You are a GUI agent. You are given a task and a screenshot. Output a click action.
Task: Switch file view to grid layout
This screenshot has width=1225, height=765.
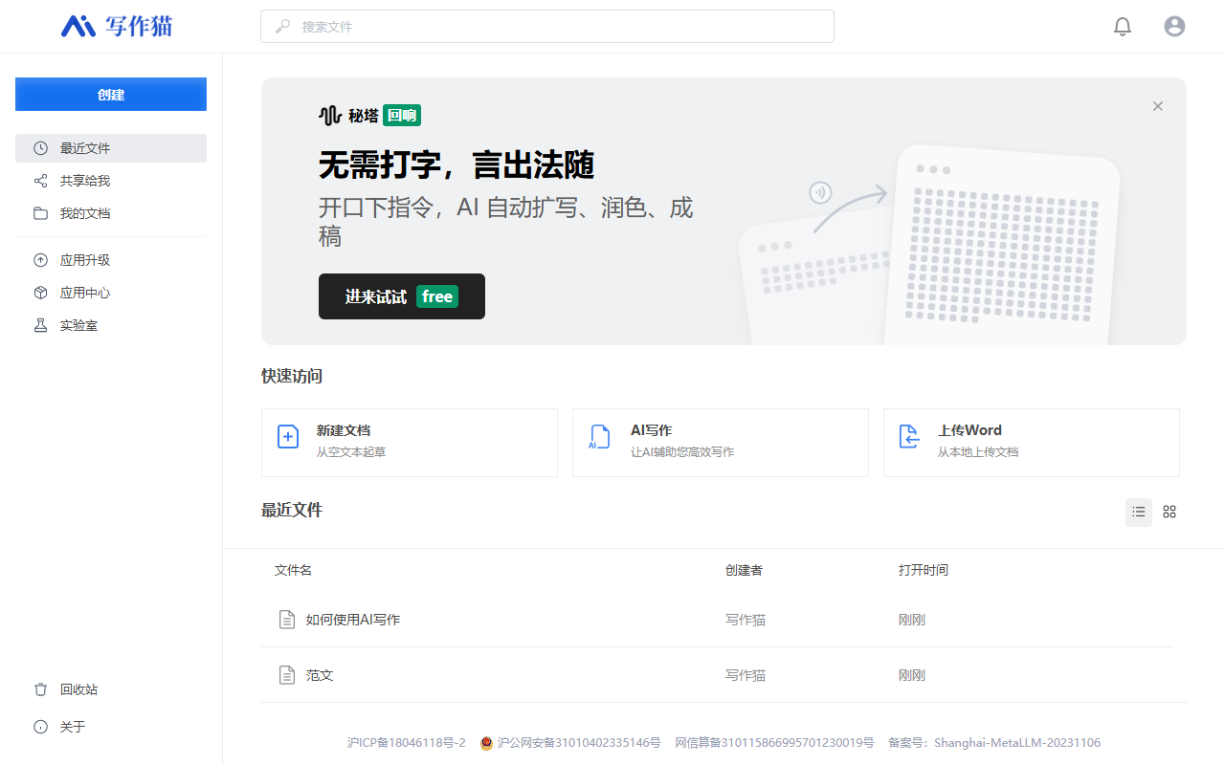(1169, 512)
